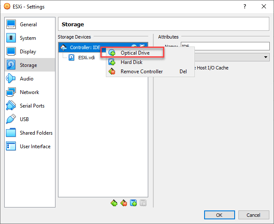Open the General settings category
Image resolution: width=274 pixels, height=224 pixels.
30,25
